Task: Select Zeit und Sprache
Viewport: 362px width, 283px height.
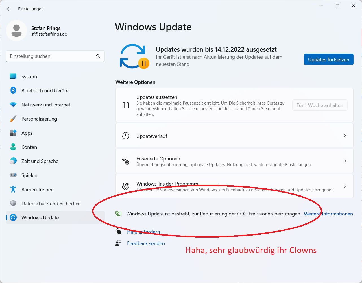Action: (x=55, y=161)
